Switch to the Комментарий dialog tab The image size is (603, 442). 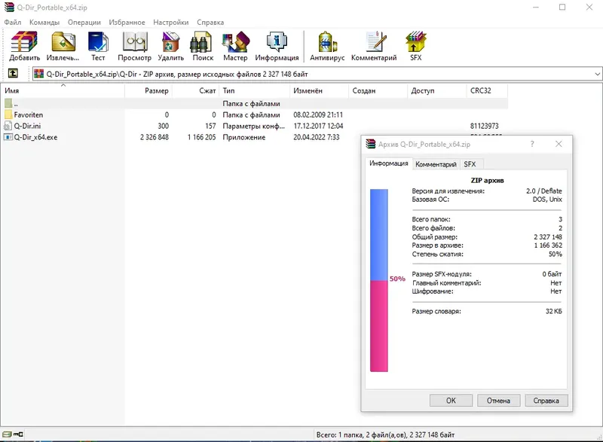436,164
